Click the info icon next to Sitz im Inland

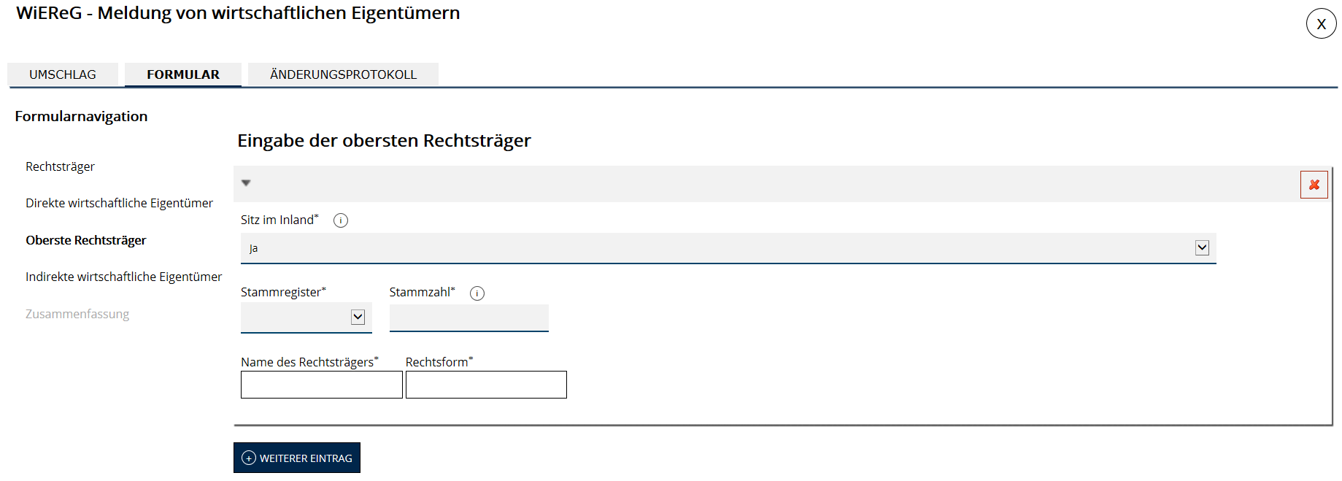point(341,220)
